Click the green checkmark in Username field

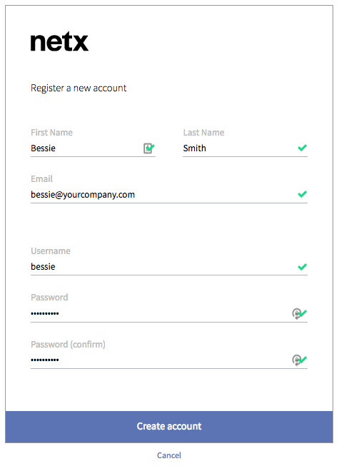click(x=302, y=267)
